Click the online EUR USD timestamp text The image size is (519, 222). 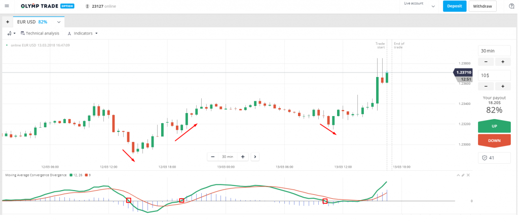pos(40,45)
